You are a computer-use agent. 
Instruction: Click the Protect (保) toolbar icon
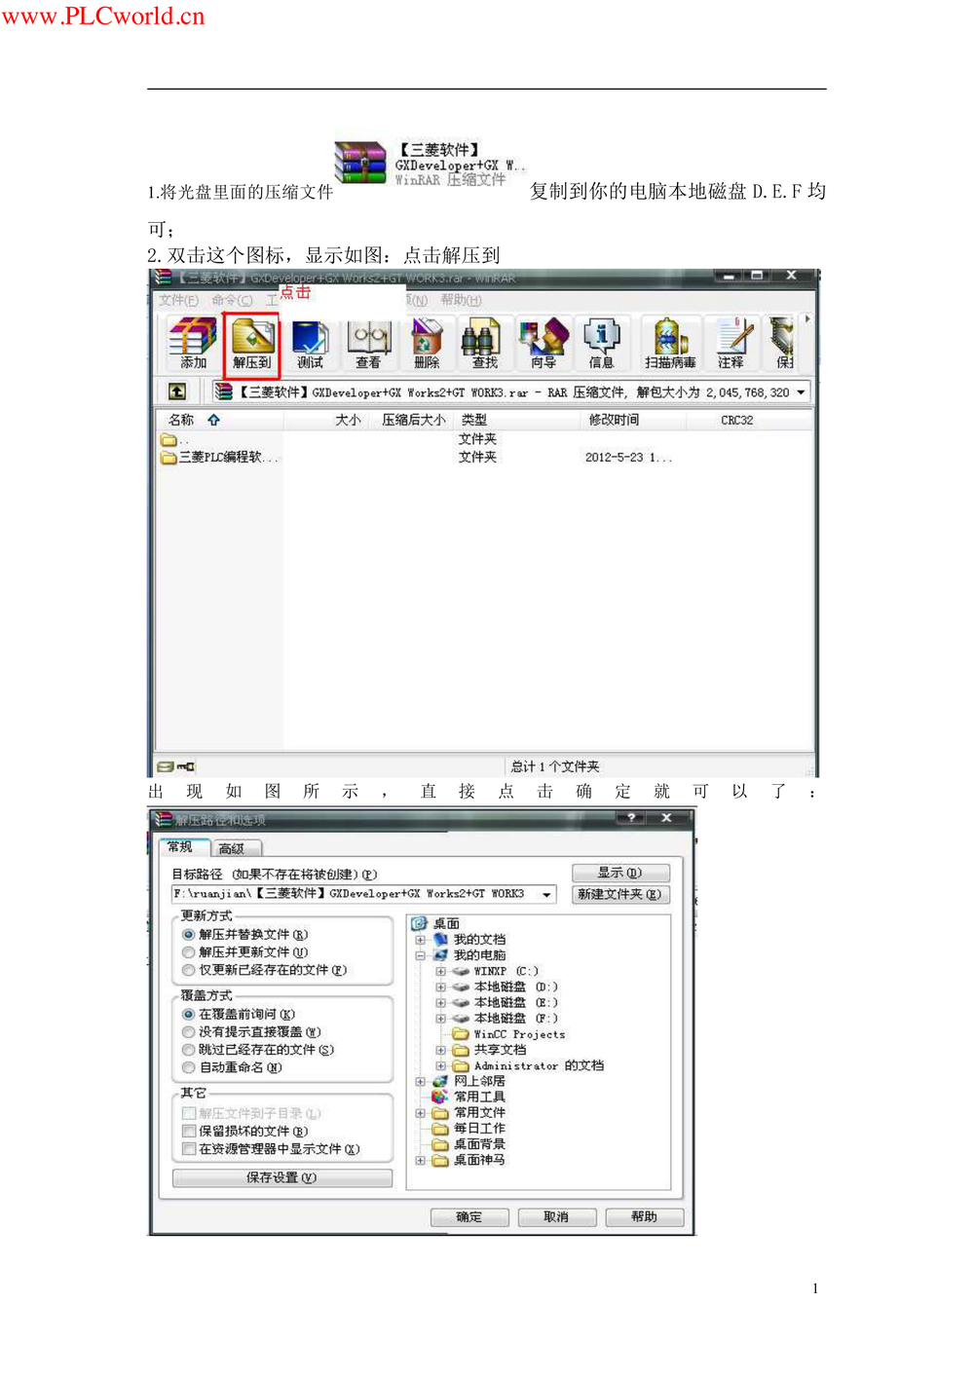click(x=783, y=343)
